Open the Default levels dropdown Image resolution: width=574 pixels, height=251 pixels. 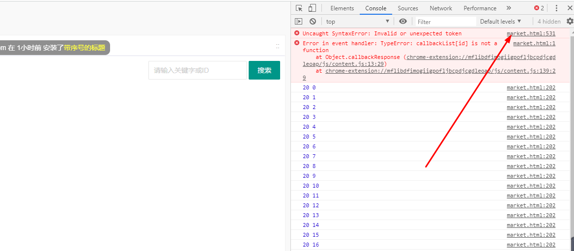coord(500,22)
